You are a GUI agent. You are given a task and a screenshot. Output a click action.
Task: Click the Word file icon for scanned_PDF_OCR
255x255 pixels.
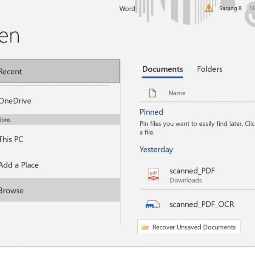[153, 204]
